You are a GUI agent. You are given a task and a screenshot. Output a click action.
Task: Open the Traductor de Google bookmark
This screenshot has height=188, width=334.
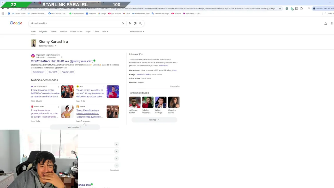point(160,13)
